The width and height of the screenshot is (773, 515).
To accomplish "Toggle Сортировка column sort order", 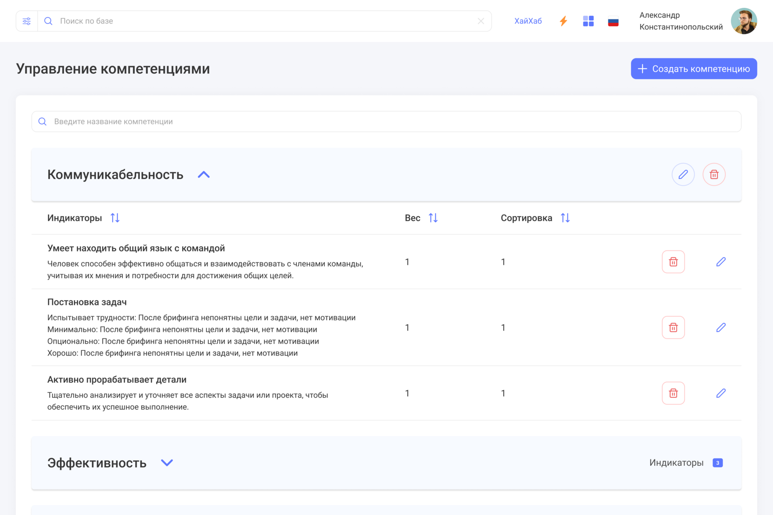I will [565, 218].
